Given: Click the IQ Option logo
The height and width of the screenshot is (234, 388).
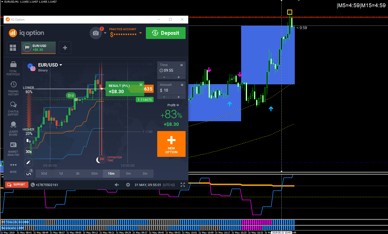Looking at the screenshot, I should point(26,33).
